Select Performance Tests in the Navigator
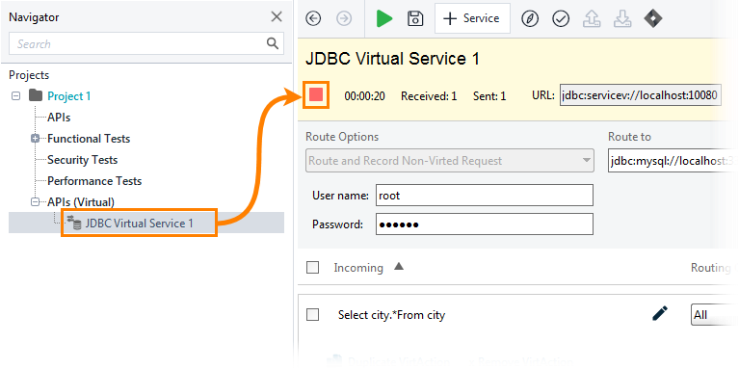 [x=94, y=181]
